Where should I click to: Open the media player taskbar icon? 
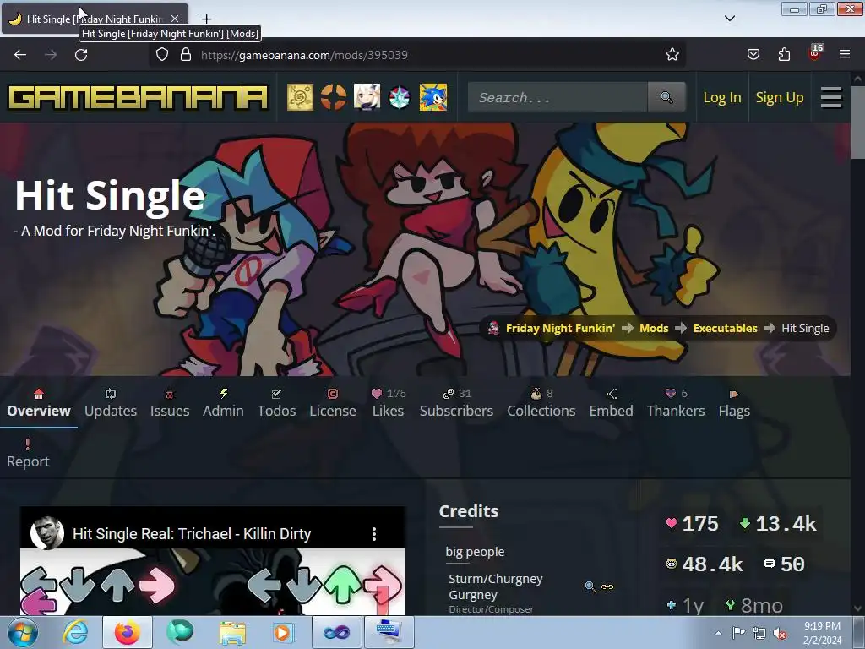point(284,632)
